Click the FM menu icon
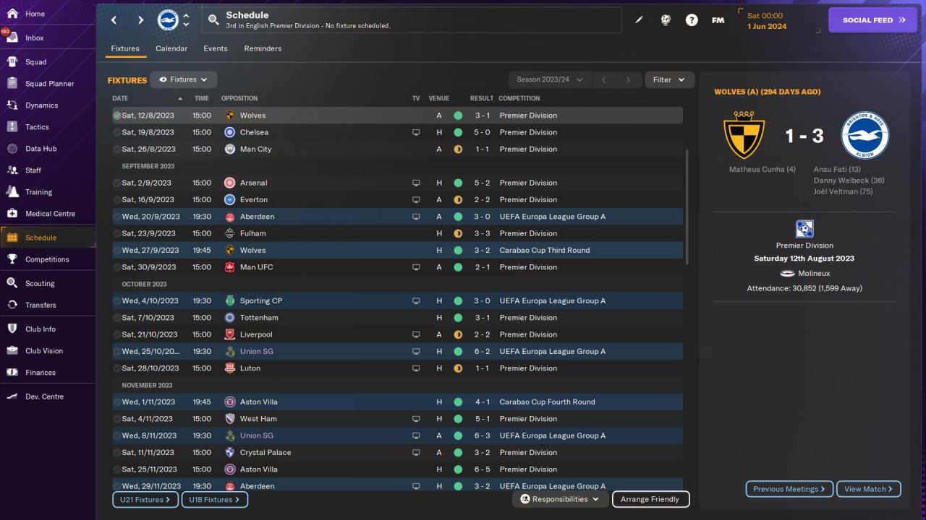The height and width of the screenshot is (520, 926). [x=718, y=20]
